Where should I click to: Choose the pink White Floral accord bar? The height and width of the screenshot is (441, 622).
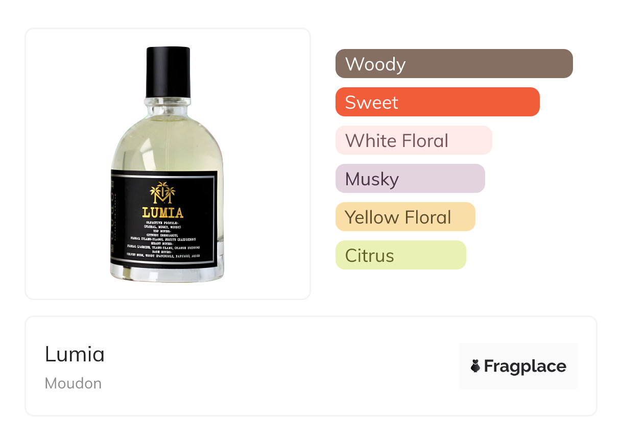coord(413,140)
